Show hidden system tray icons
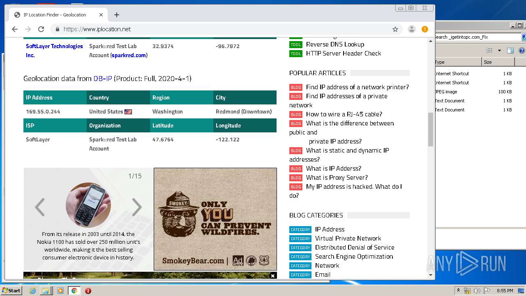 pyautogui.click(x=458, y=291)
